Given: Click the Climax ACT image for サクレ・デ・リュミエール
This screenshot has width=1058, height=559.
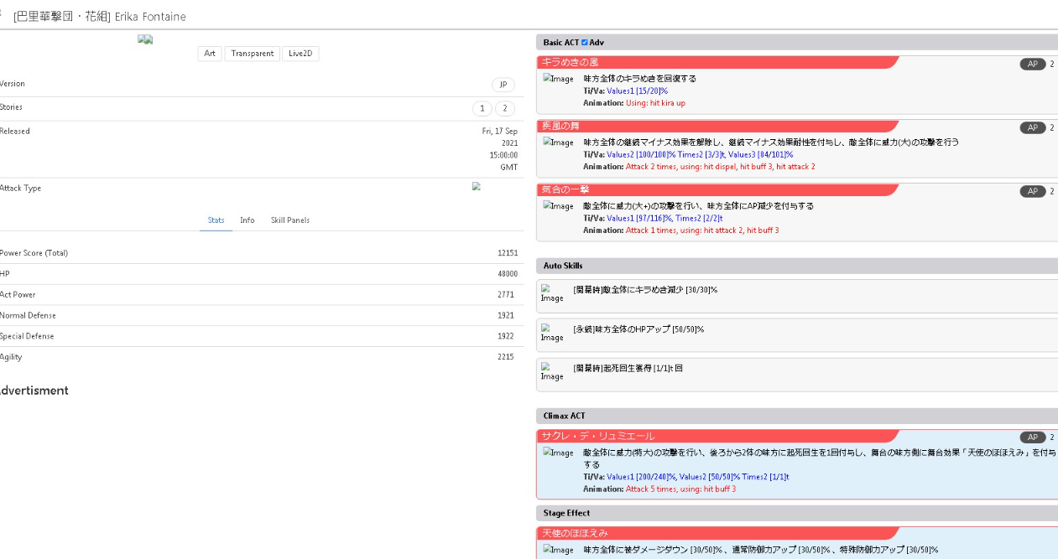Looking at the screenshot, I should pyautogui.click(x=558, y=453).
